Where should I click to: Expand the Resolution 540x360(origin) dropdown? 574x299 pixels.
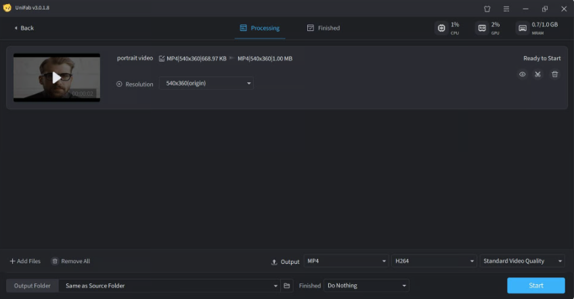pos(206,84)
